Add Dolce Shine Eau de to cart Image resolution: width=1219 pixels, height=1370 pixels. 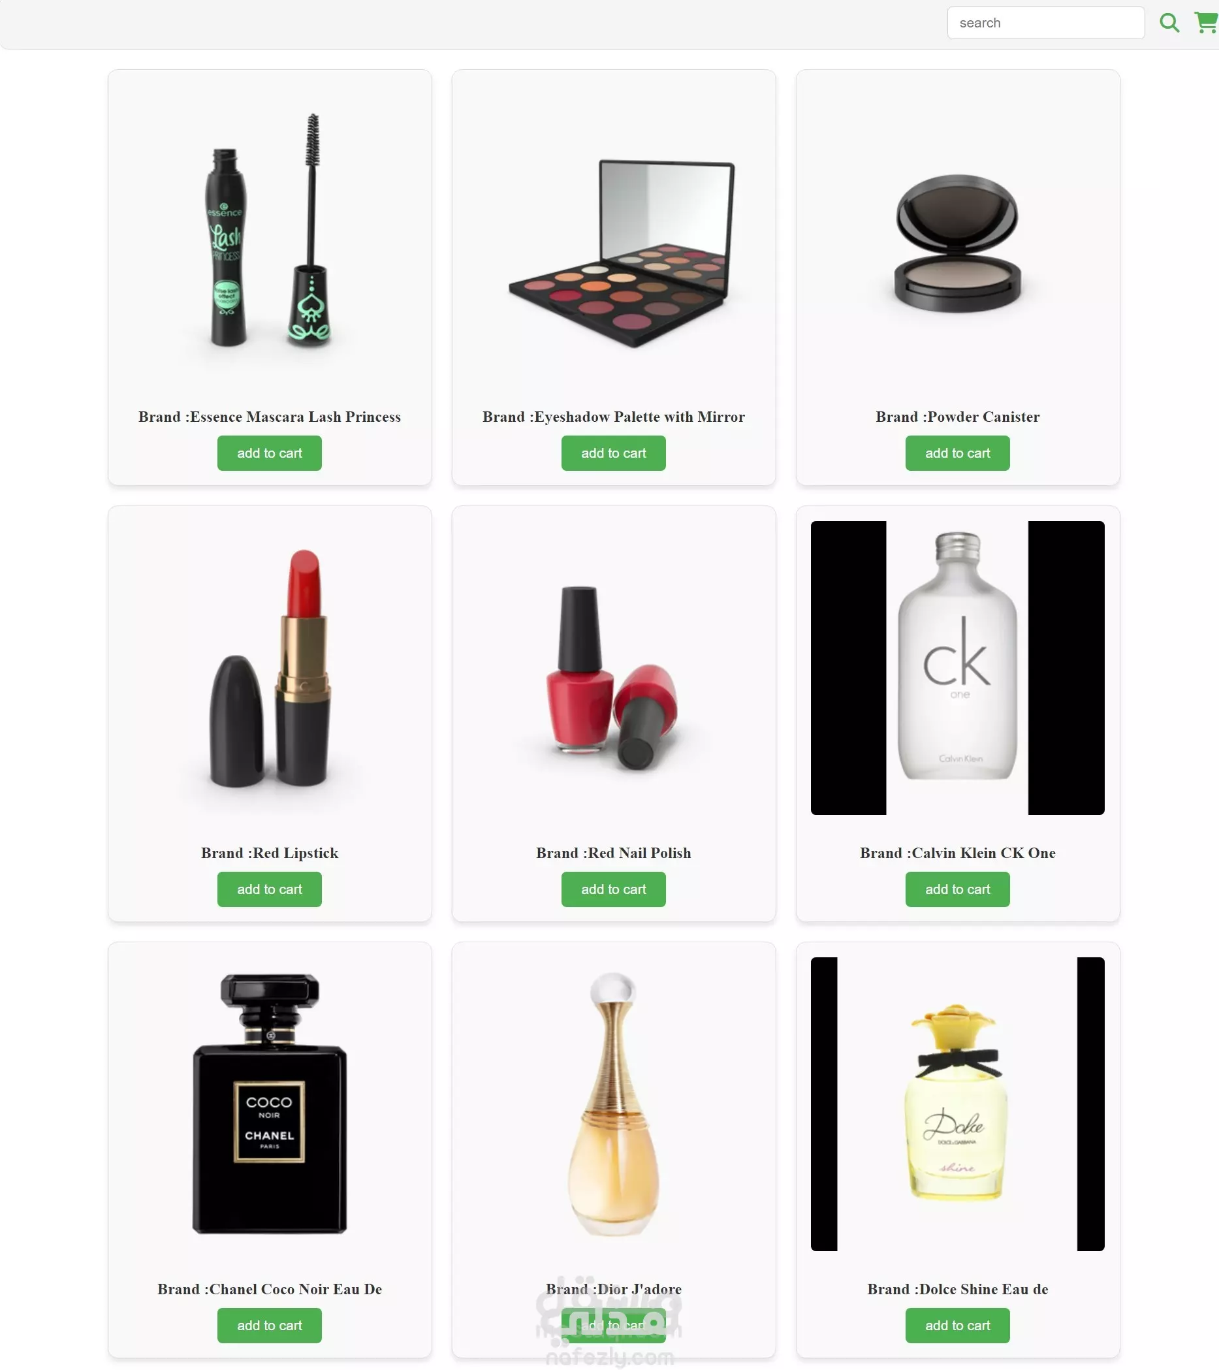[957, 1326]
